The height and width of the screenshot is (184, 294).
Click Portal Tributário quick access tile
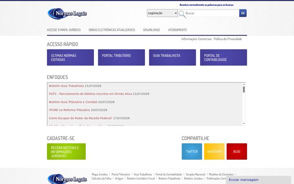point(121,58)
